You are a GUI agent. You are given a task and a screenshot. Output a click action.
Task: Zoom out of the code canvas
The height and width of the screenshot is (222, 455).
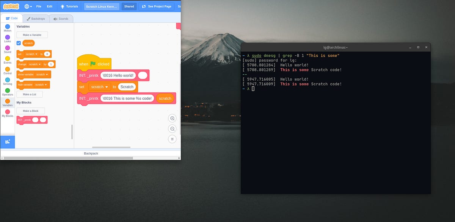[172, 128]
